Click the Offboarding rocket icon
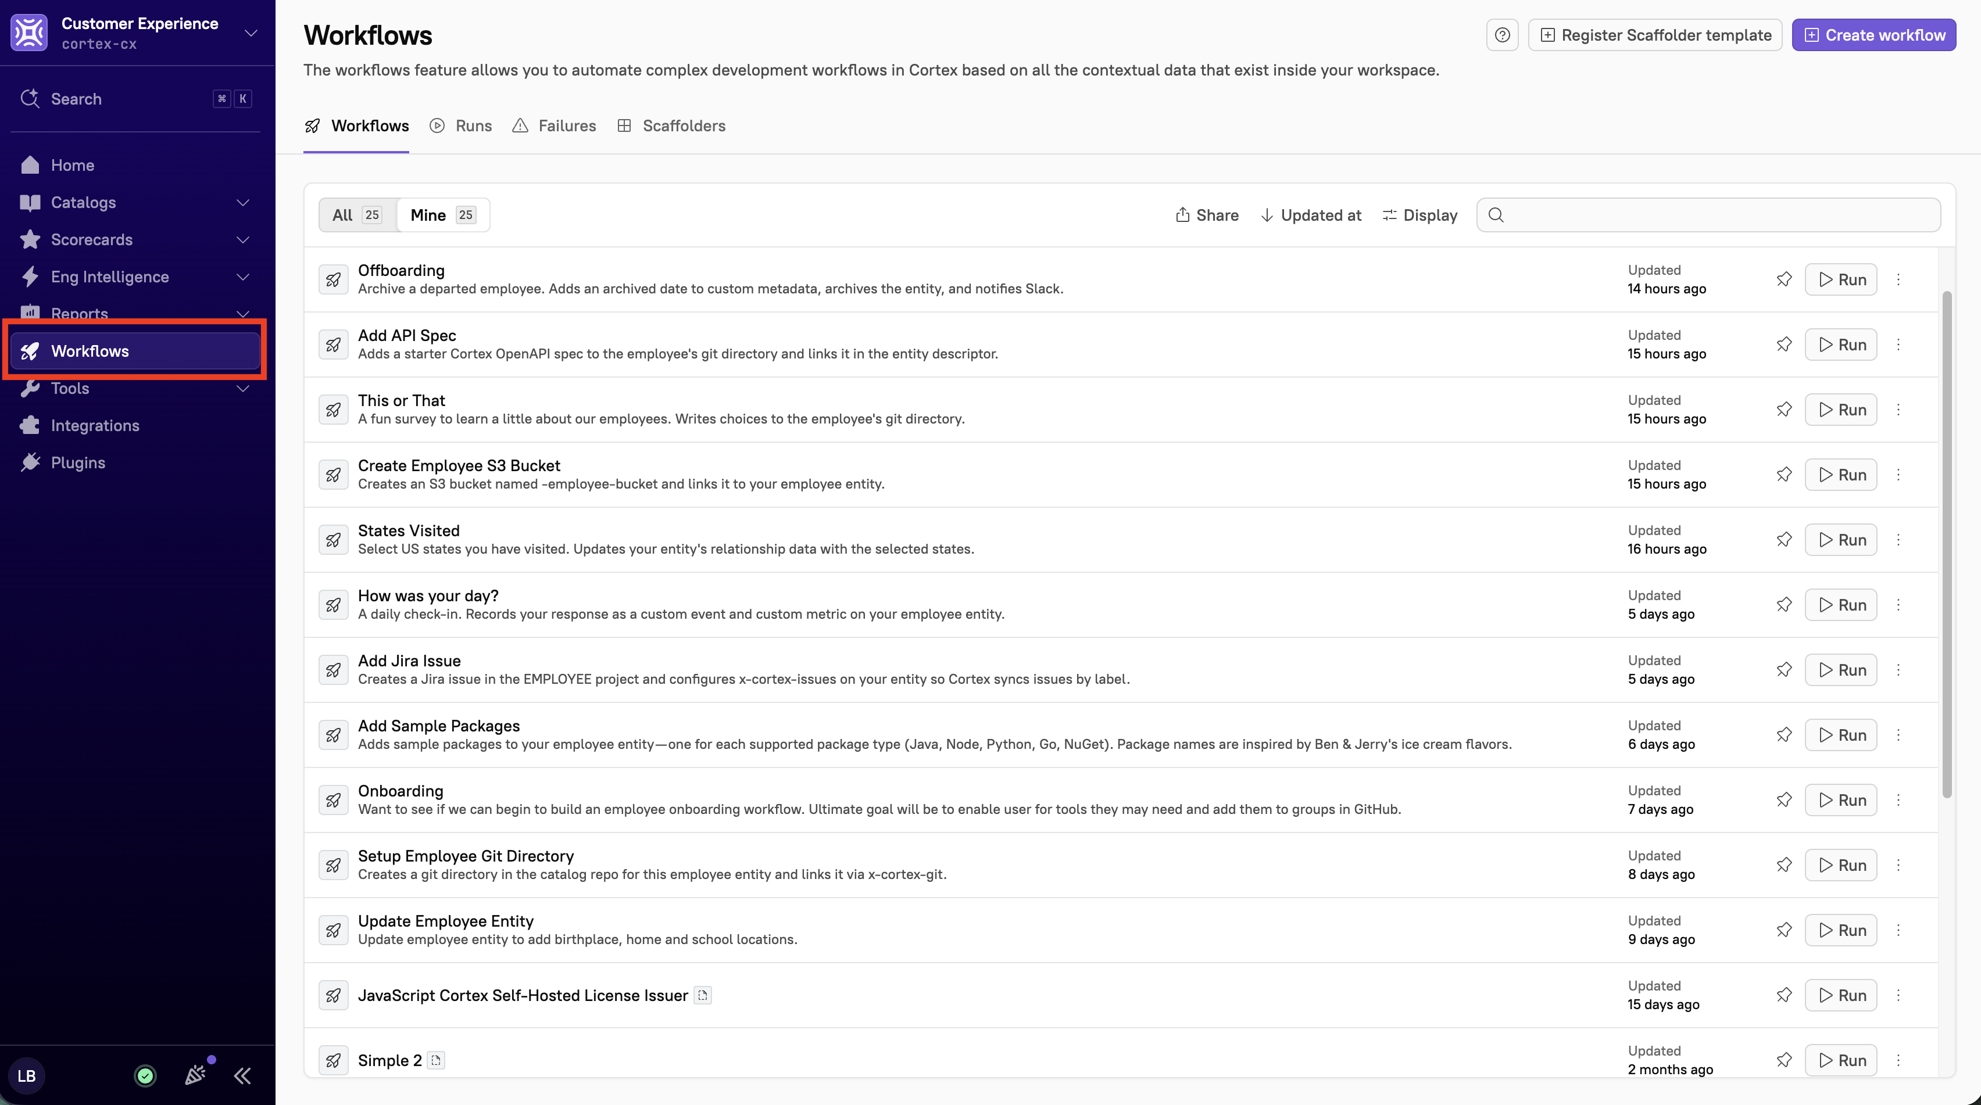Screen dimensions: 1981x1105 (333, 279)
